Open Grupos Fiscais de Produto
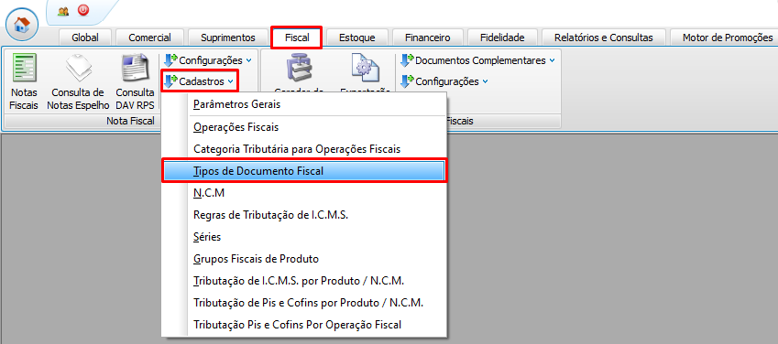This screenshot has height=344, width=778. (x=304, y=259)
